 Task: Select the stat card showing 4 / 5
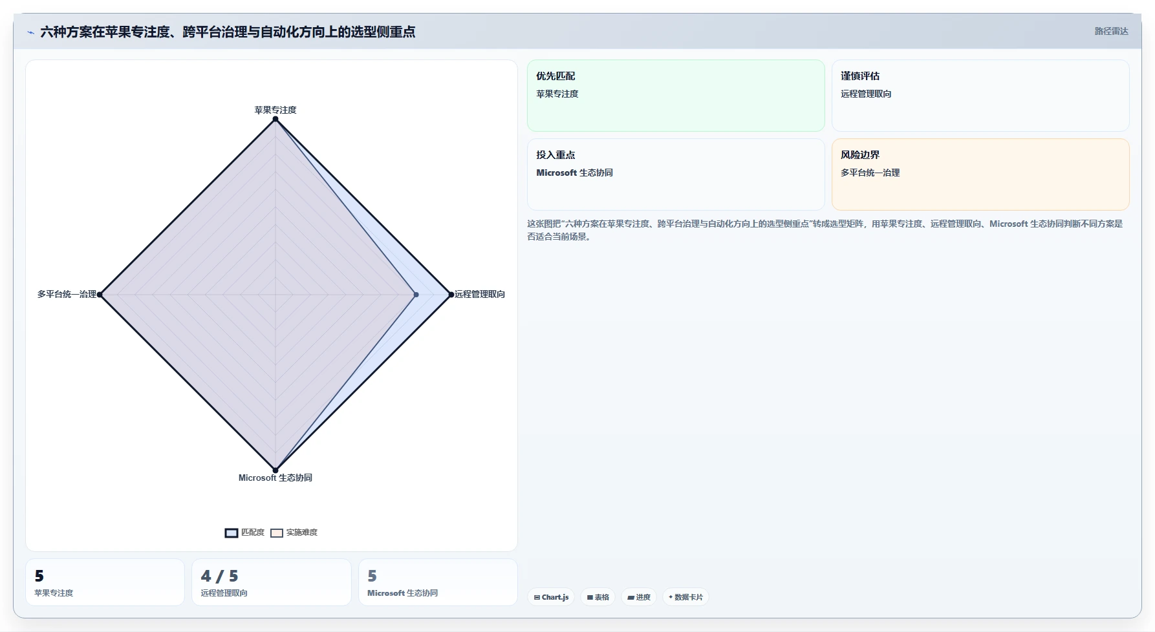coord(272,582)
